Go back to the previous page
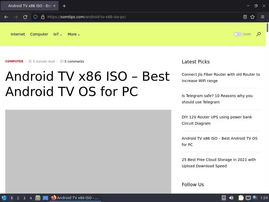Screen dimensions: 269x202 6,17
